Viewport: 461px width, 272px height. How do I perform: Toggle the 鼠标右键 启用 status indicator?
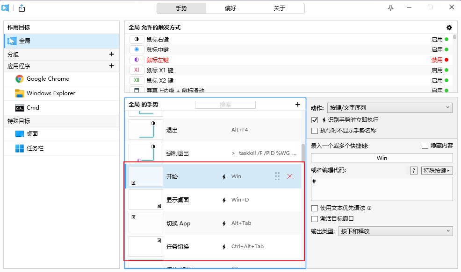(x=447, y=39)
